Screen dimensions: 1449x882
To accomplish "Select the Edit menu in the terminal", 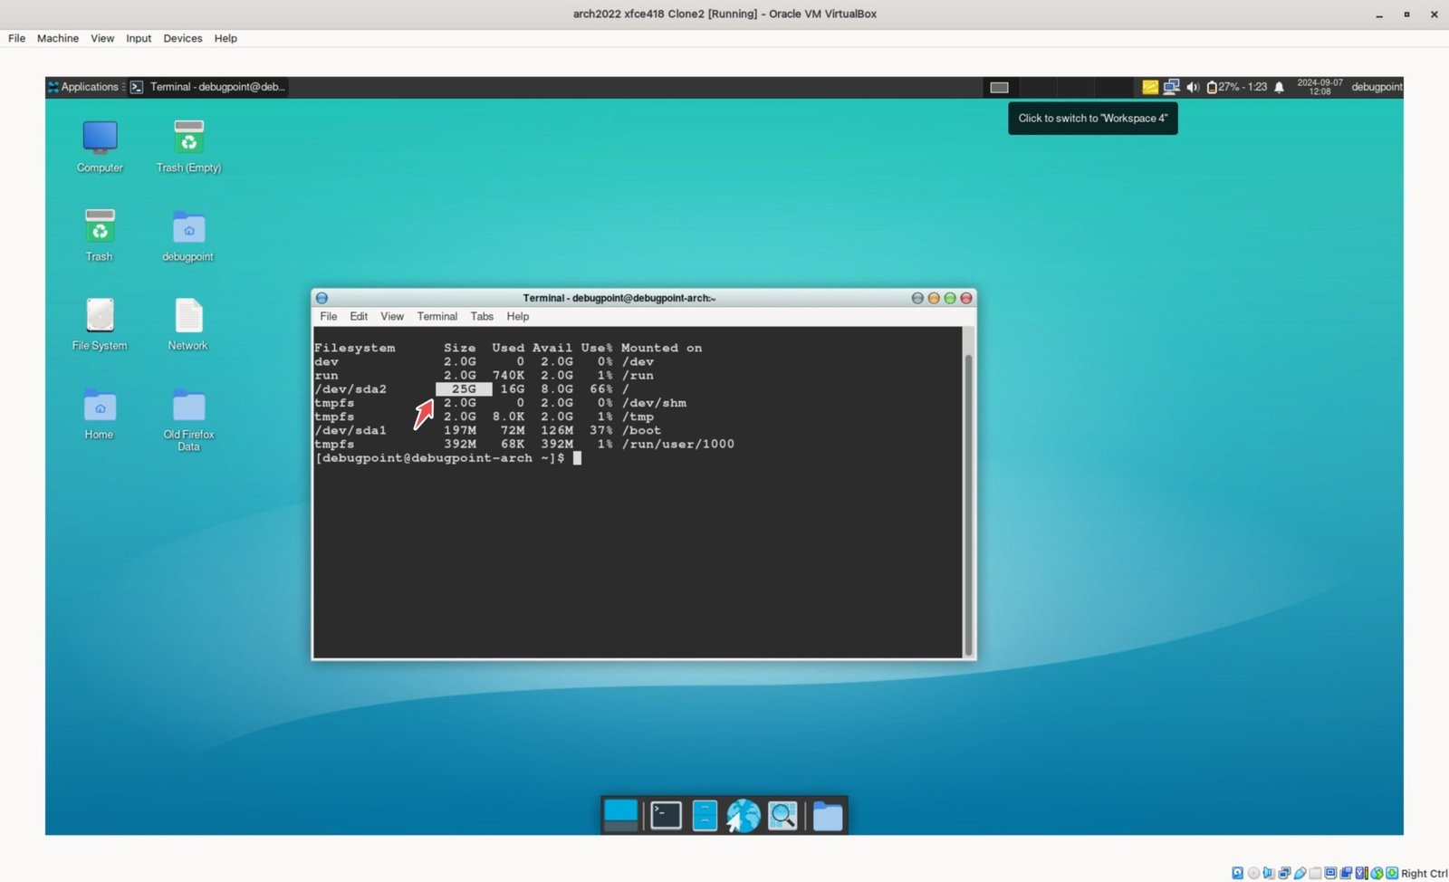I will coord(358,316).
